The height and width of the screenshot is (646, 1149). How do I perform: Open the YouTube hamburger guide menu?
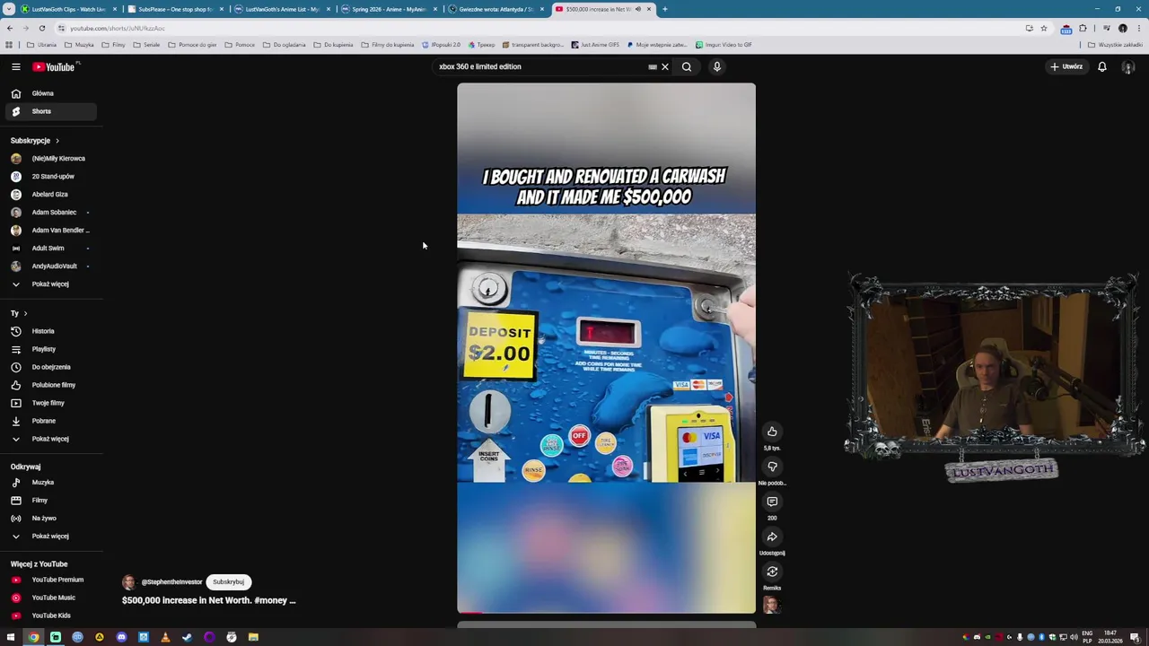tap(15, 66)
